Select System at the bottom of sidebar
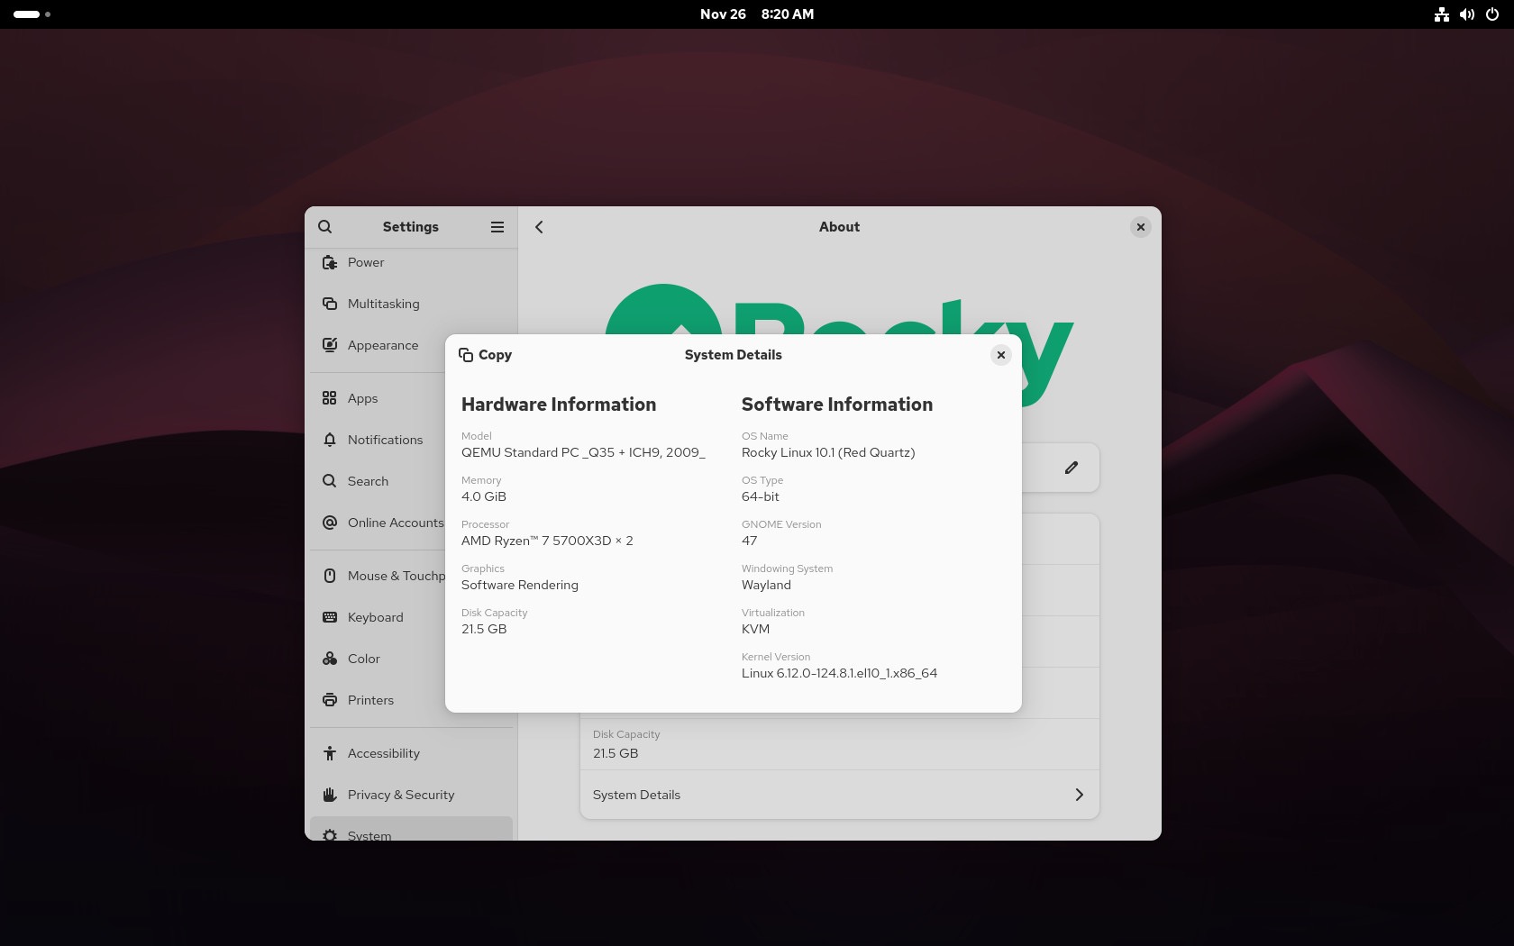This screenshot has width=1514, height=946. (x=369, y=836)
